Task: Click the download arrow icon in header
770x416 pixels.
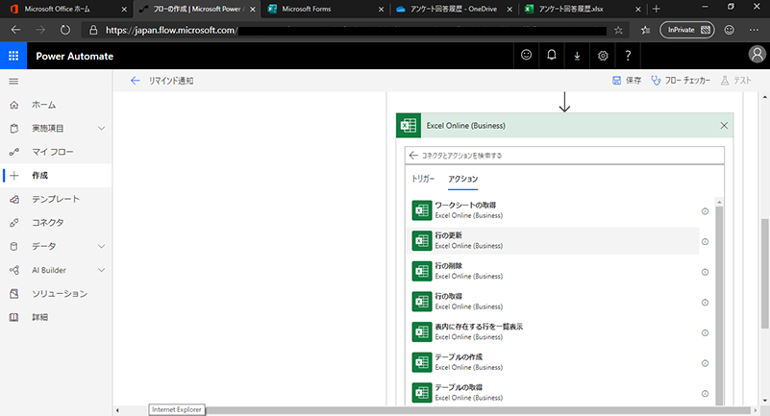Action: point(577,56)
